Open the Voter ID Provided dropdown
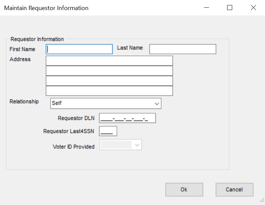 pyautogui.click(x=121, y=145)
